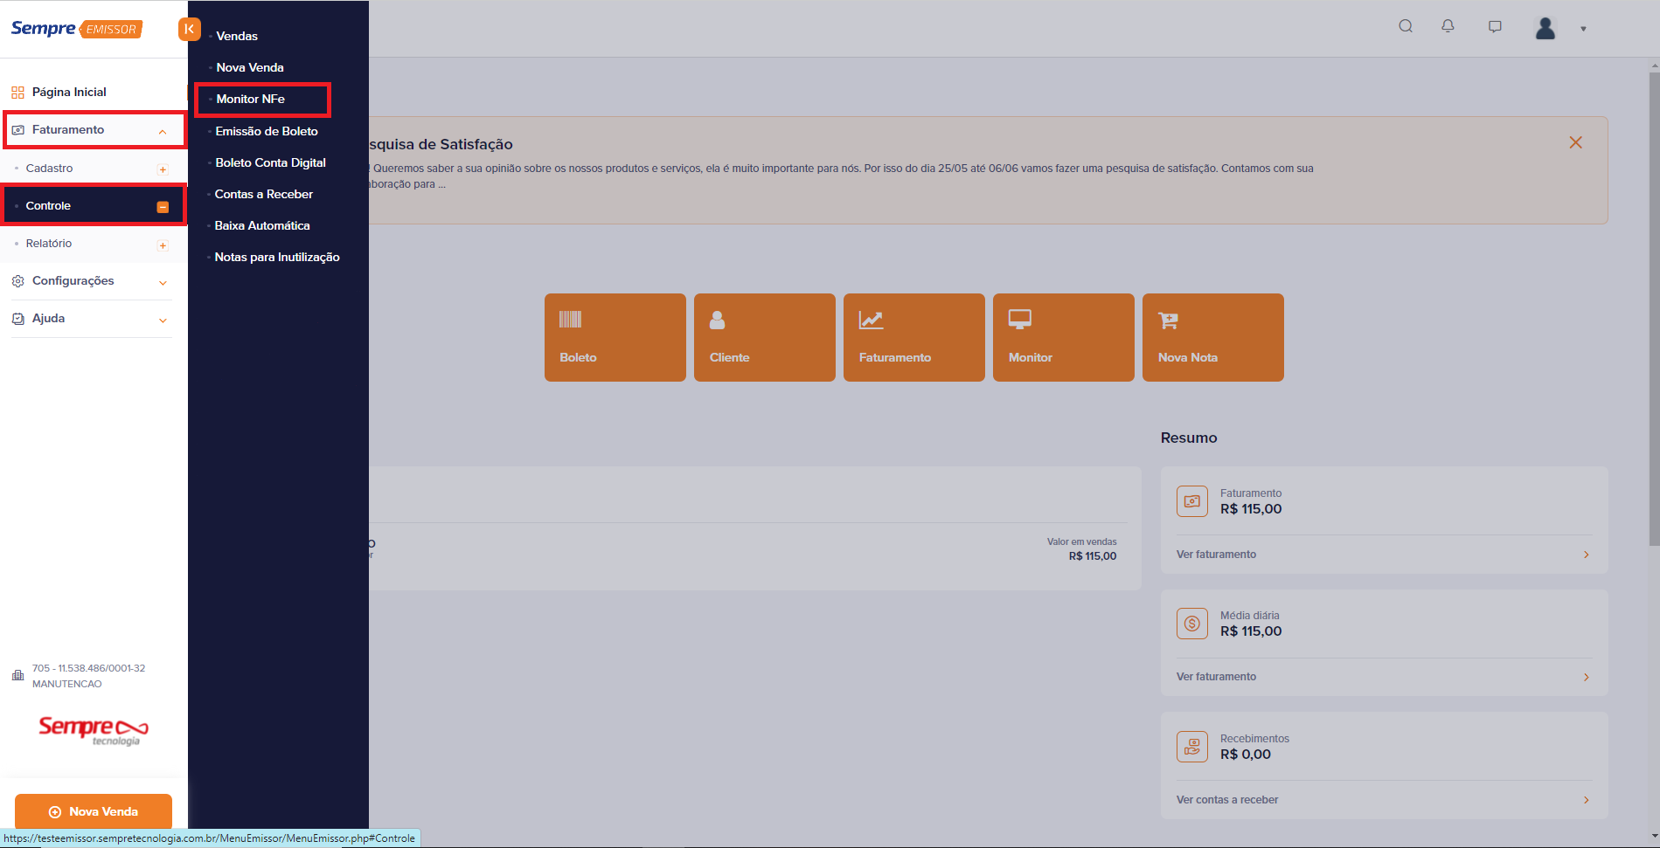Open Contas a Receber
The height and width of the screenshot is (848, 1660).
point(264,194)
